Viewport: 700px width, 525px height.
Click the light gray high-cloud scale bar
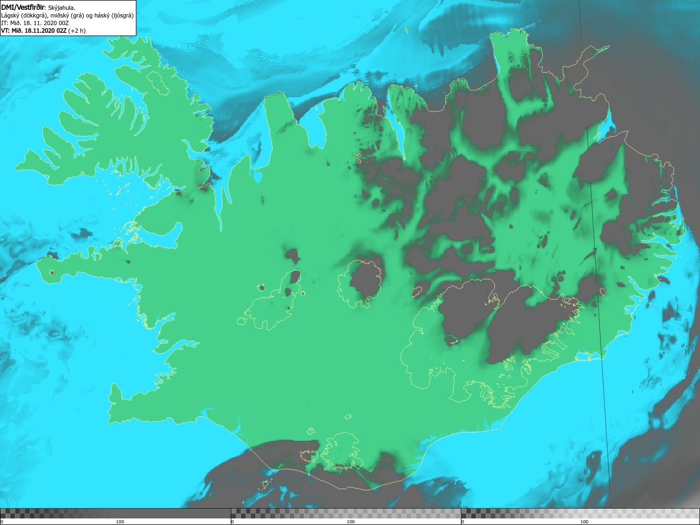[580, 514]
